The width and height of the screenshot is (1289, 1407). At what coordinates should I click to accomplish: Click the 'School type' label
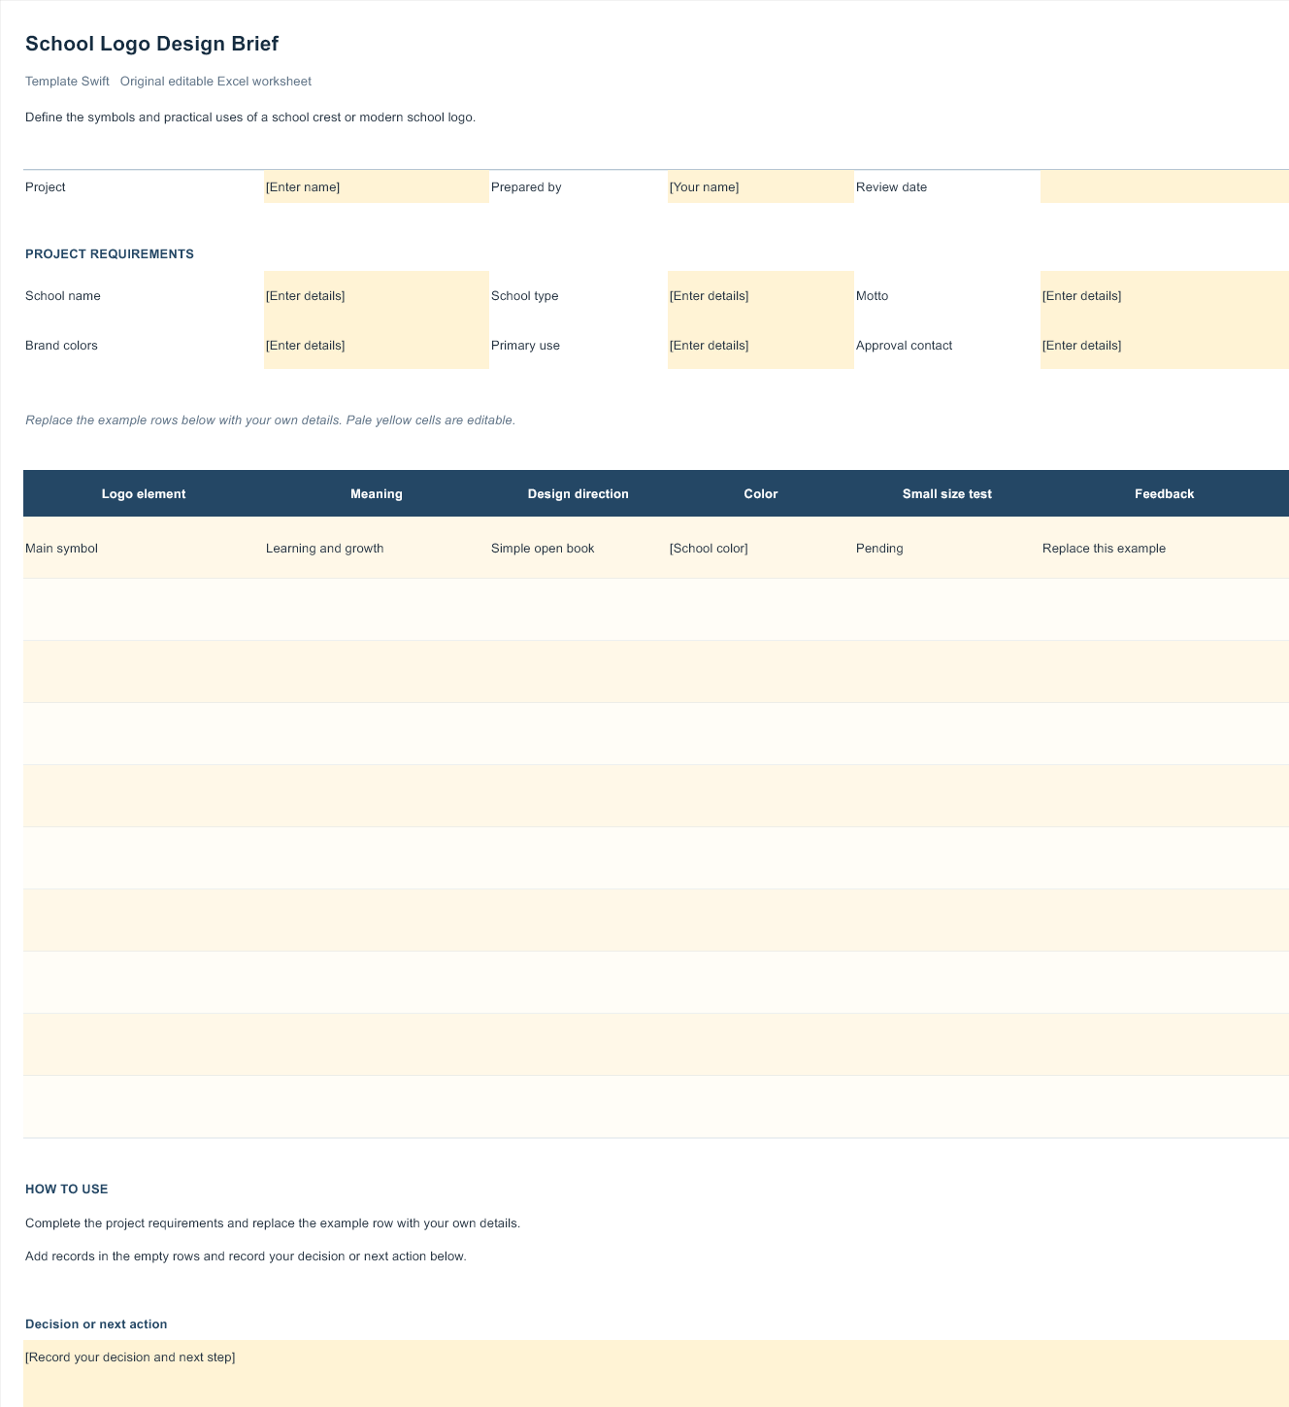[x=525, y=296]
